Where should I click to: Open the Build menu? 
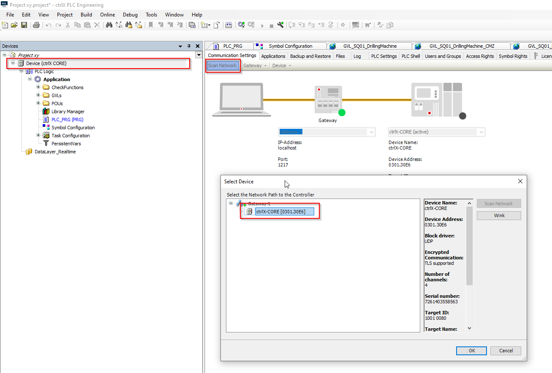pyautogui.click(x=86, y=14)
